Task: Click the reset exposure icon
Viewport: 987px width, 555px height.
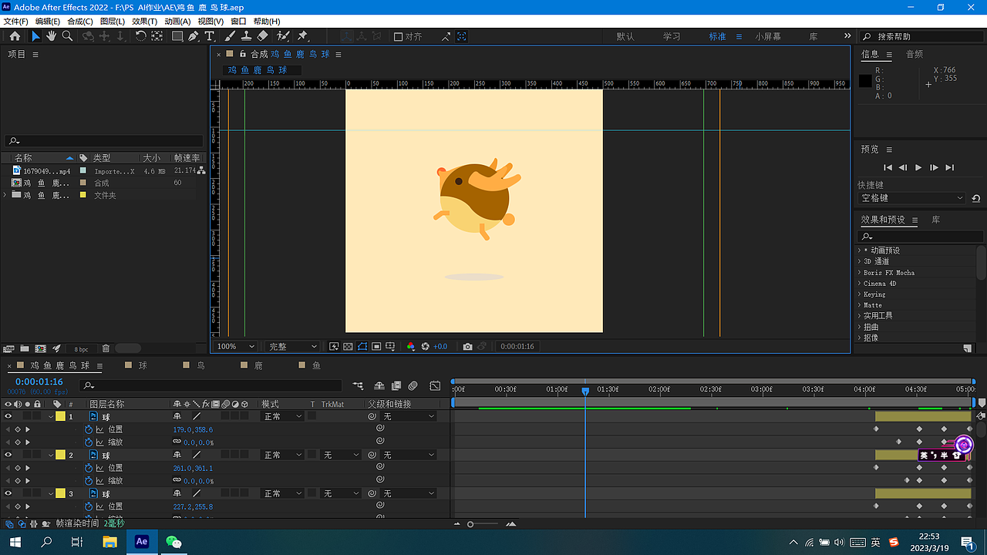Action: [x=425, y=347]
